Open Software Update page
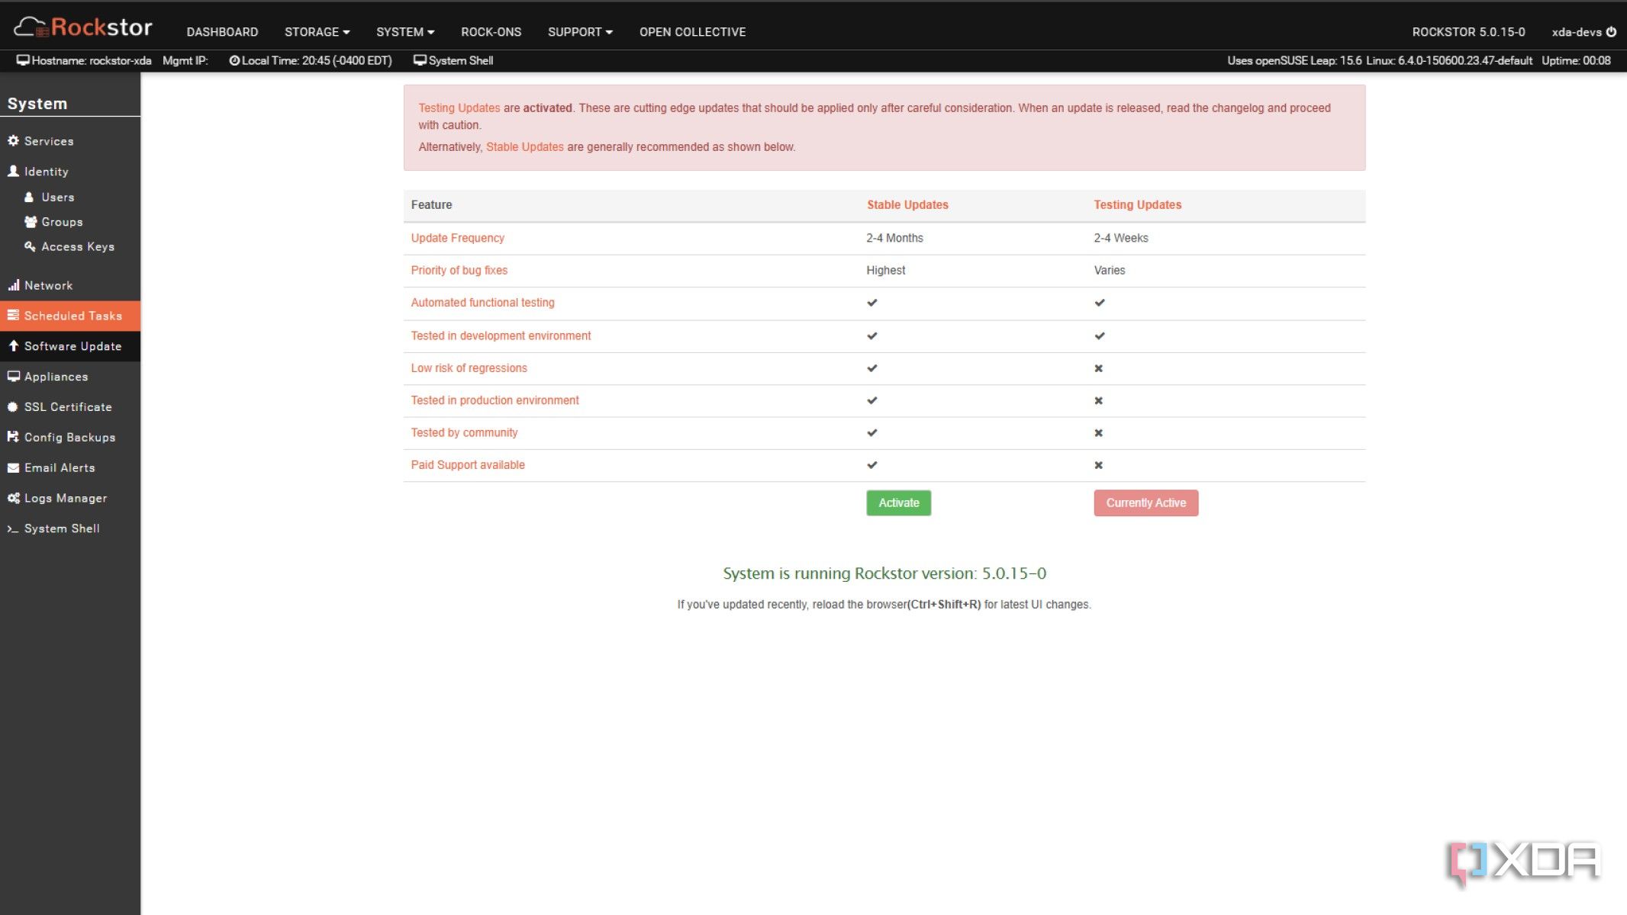The image size is (1627, 915). [70, 346]
